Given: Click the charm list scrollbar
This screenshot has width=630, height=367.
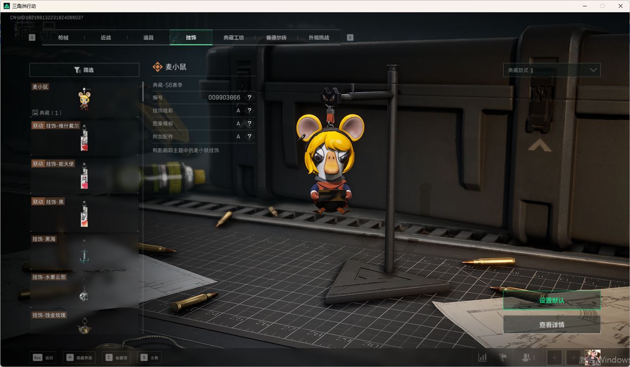Looking at the screenshot, I should click(143, 91).
